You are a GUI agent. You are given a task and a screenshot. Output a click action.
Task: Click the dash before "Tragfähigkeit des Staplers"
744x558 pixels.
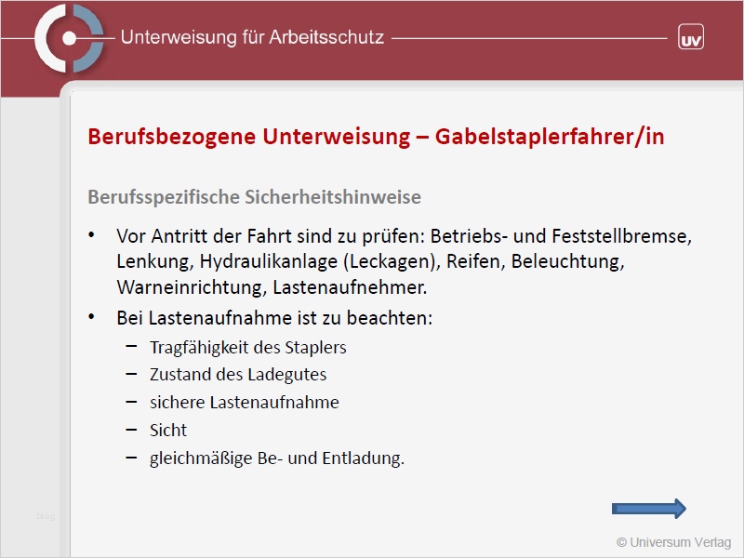click(x=130, y=347)
